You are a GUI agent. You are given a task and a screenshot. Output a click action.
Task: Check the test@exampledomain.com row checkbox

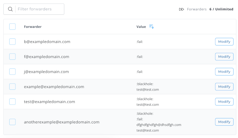coord(12,102)
